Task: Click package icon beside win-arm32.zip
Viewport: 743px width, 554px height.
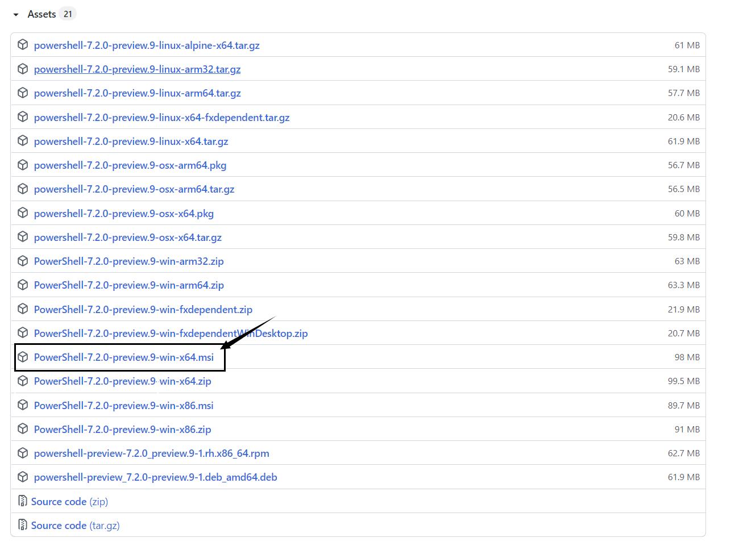Action: pyautogui.click(x=23, y=261)
